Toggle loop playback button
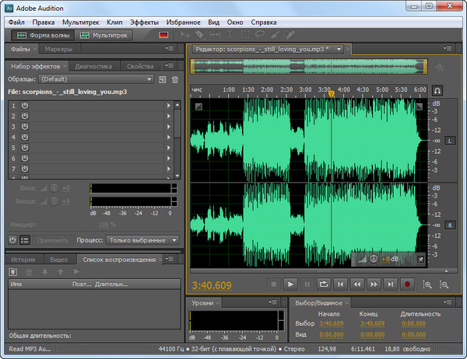 point(324,284)
